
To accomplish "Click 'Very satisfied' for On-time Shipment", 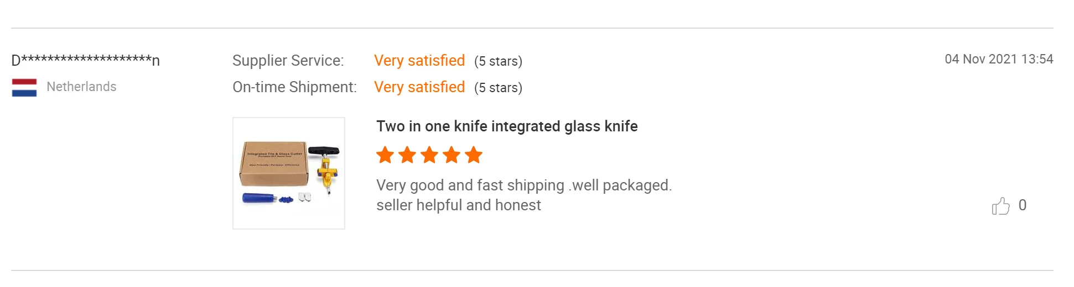I will (x=419, y=87).
